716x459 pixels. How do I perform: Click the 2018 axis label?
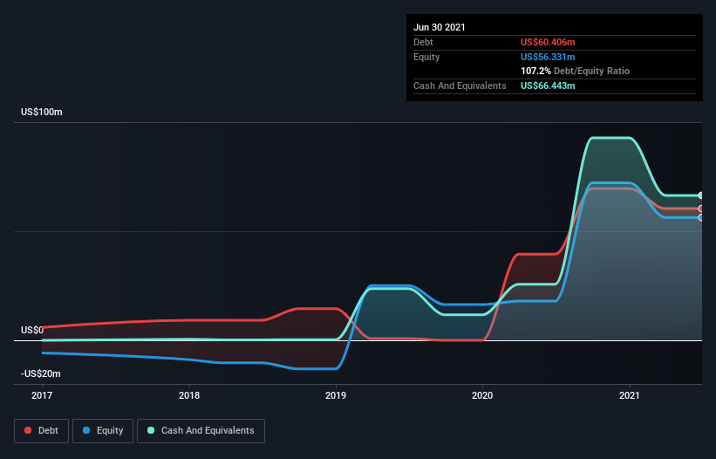(189, 395)
